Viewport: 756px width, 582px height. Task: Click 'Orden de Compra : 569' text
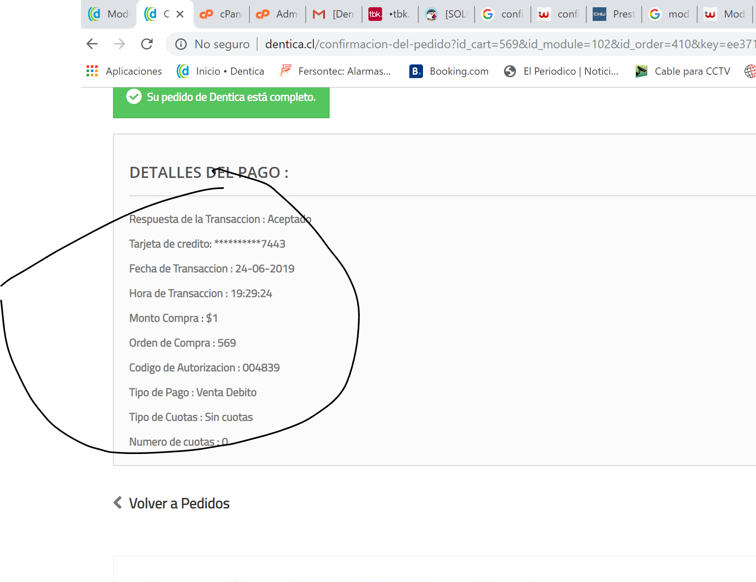point(182,343)
